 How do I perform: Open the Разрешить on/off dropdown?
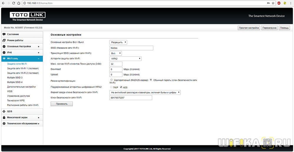point(118,42)
